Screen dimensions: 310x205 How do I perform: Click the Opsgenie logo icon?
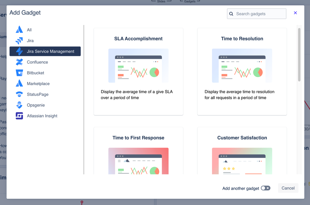(x=19, y=105)
